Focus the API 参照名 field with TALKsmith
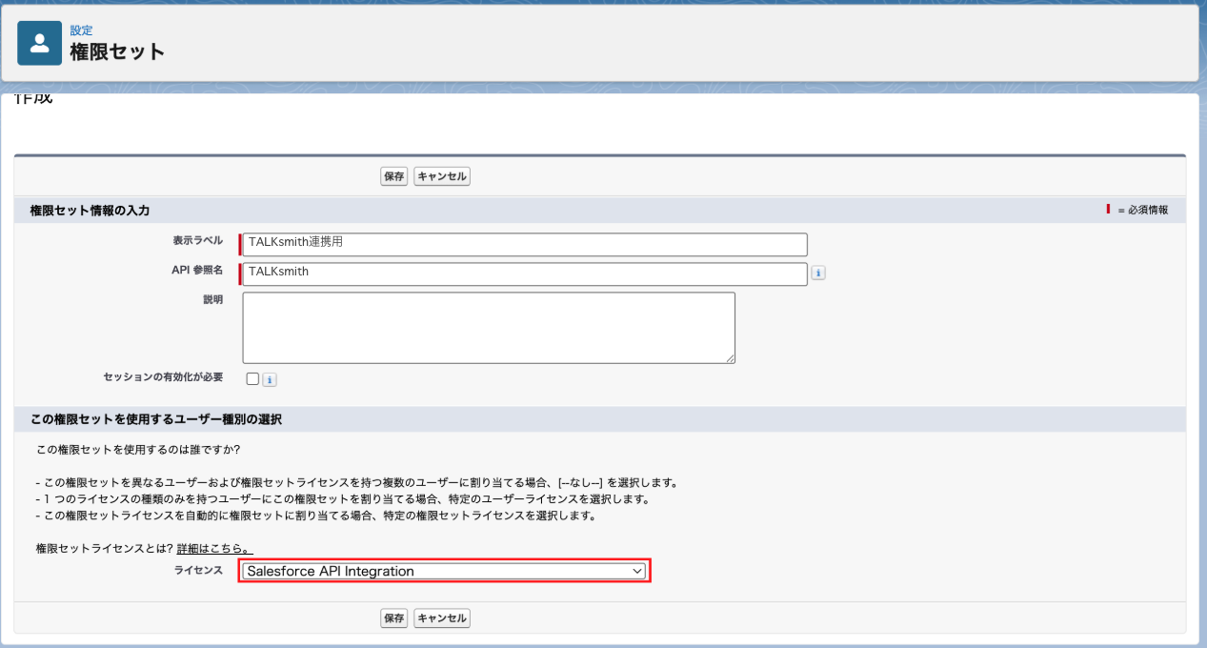 click(x=525, y=273)
